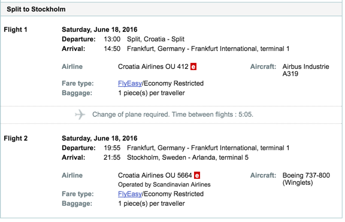Click Stockholm, Sweden - Arlanda, terminal 5

[x=187, y=157]
